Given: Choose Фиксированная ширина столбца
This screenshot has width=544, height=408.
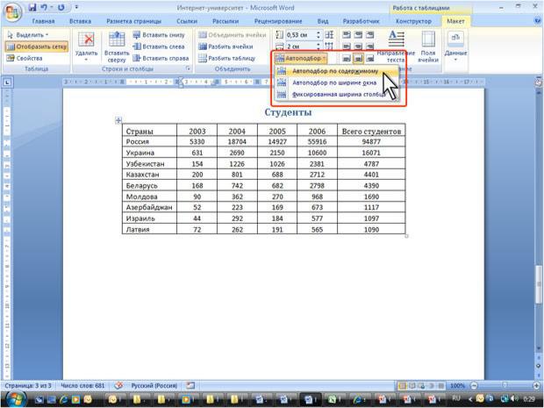Looking at the screenshot, I should (x=337, y=95).
